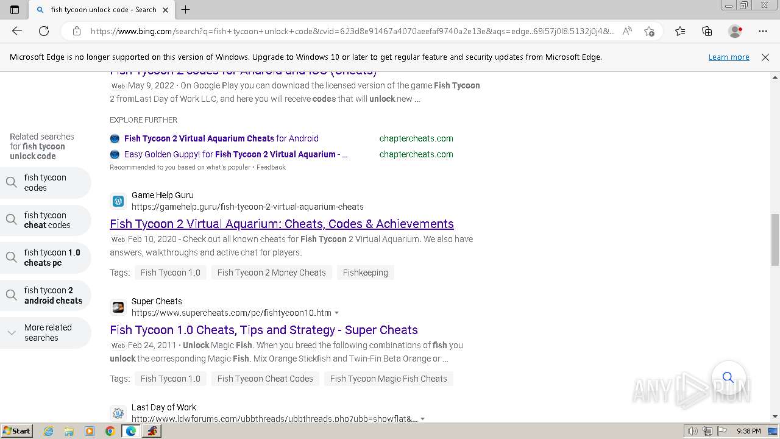Expand More related searches

tap(45, 332)
